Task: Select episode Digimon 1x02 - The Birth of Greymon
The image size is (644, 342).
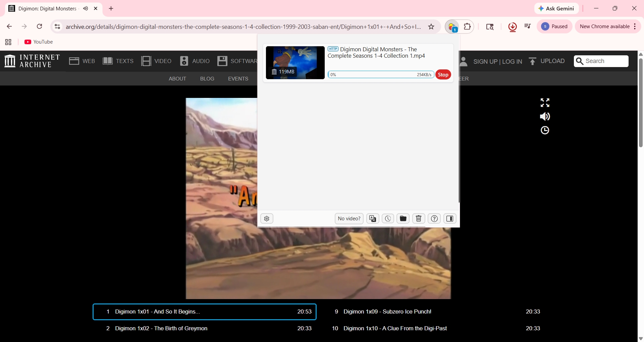Action: click(161, 328)
